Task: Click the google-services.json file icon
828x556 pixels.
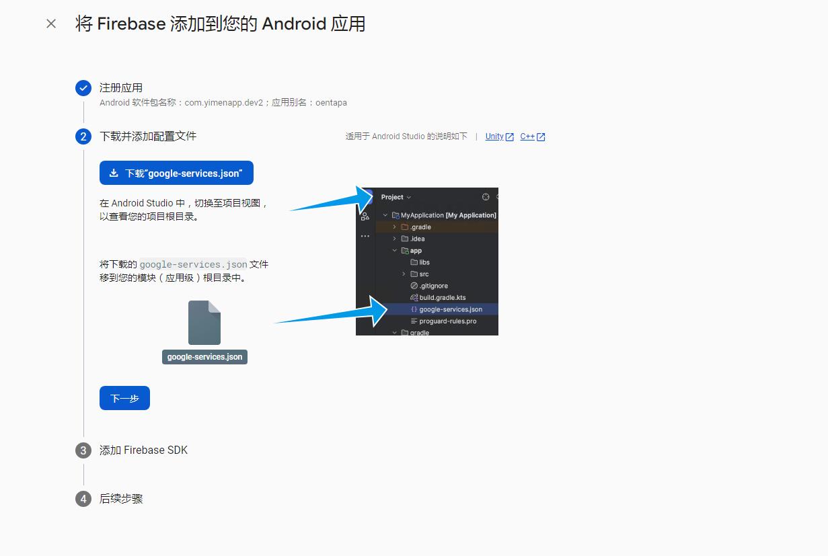Action: click(x=204, y=323)
